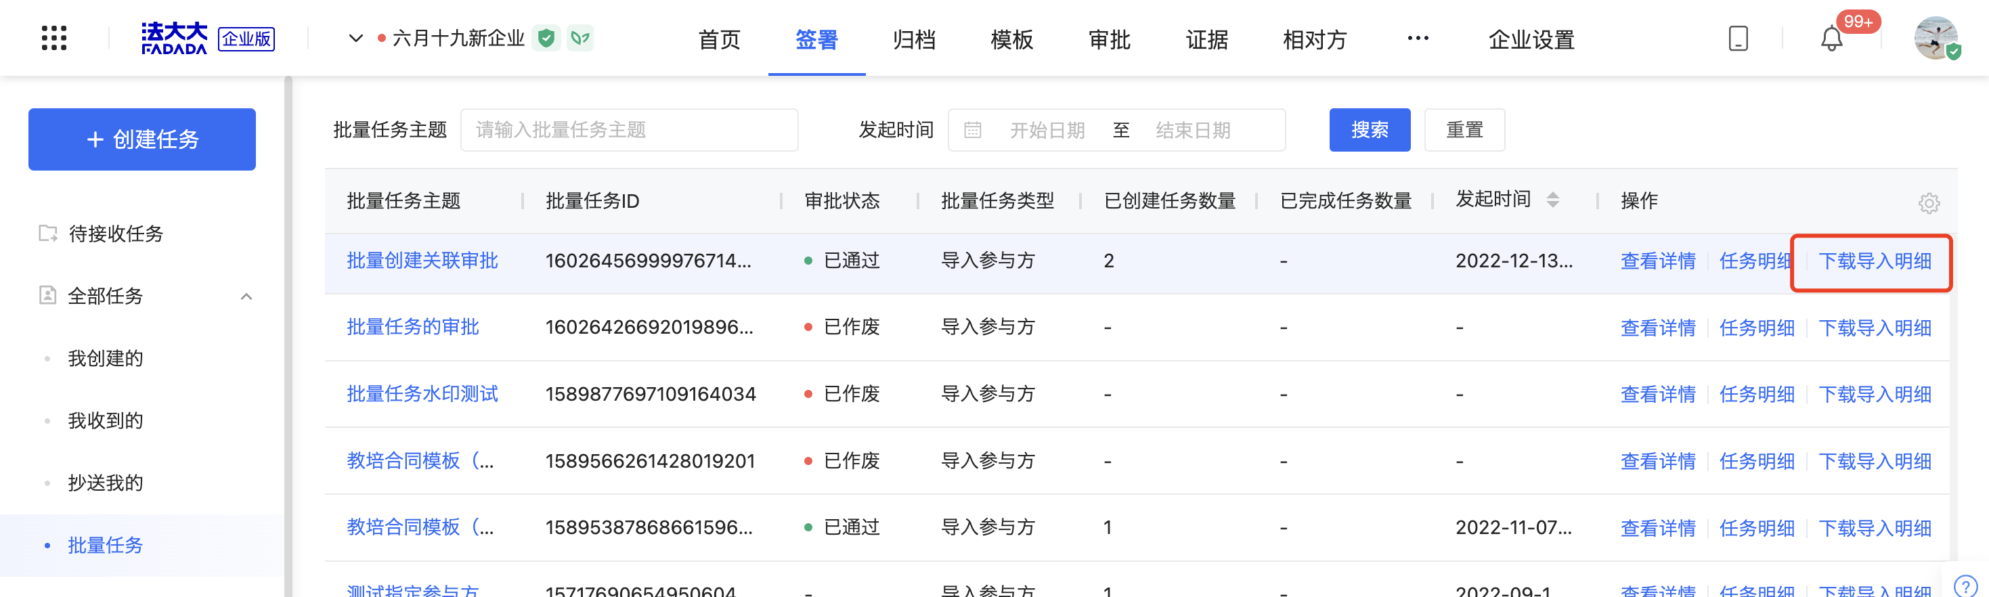Open the 审批 tab
The image size is (1989, 597).
pyautogui.click(x=1109, y=39)
